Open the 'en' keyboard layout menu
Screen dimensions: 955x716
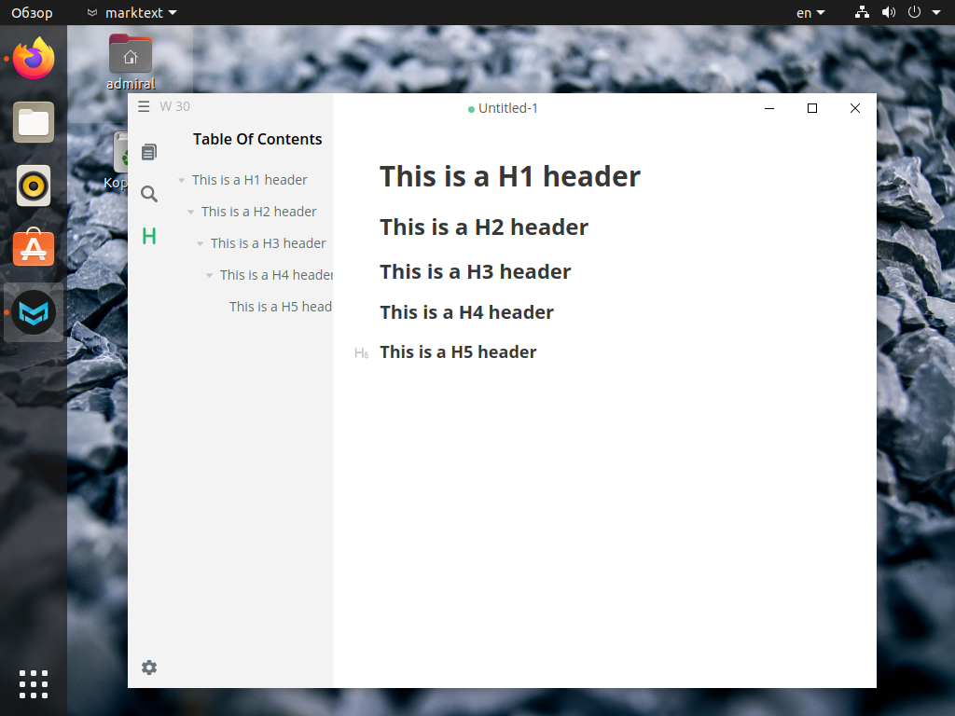pos(810,13)
